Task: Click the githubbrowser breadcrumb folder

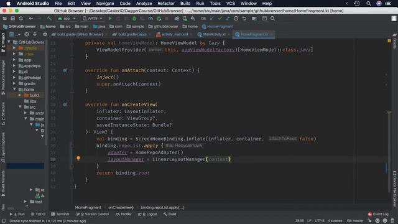Action: tap(163, 26)
